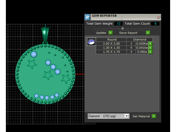Select the pendant bail at top
The image size is (176, 132).
pyautogui.click(x=45, y=35)
